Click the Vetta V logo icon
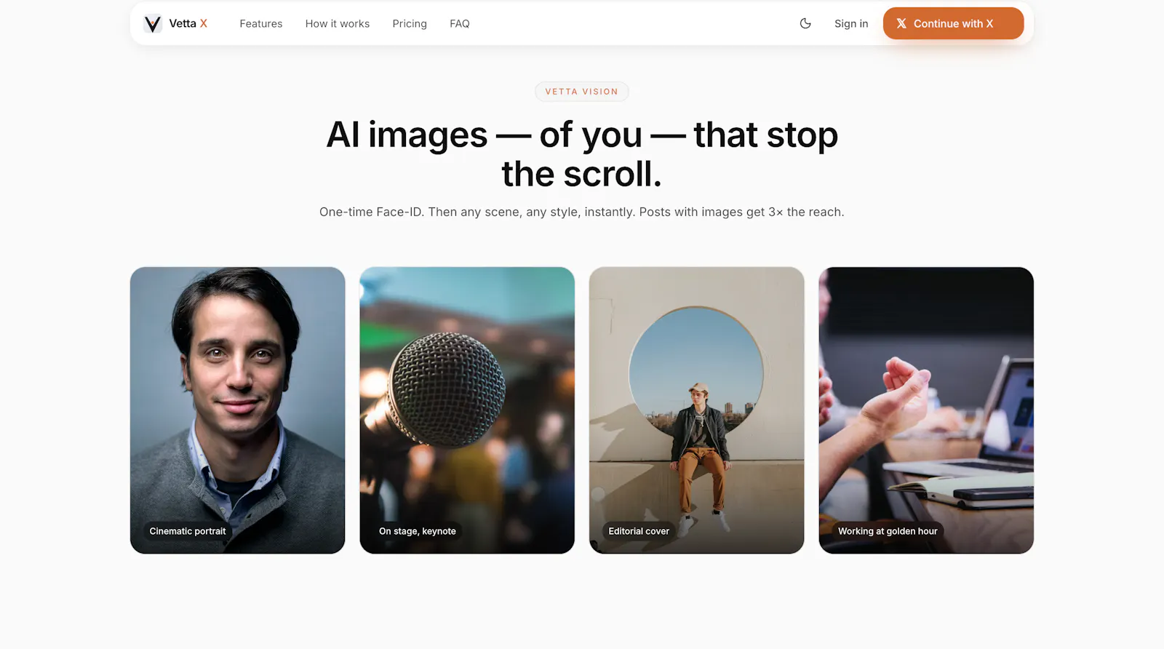The width and height of the screenshot is (1164, 649). [152, 24]
